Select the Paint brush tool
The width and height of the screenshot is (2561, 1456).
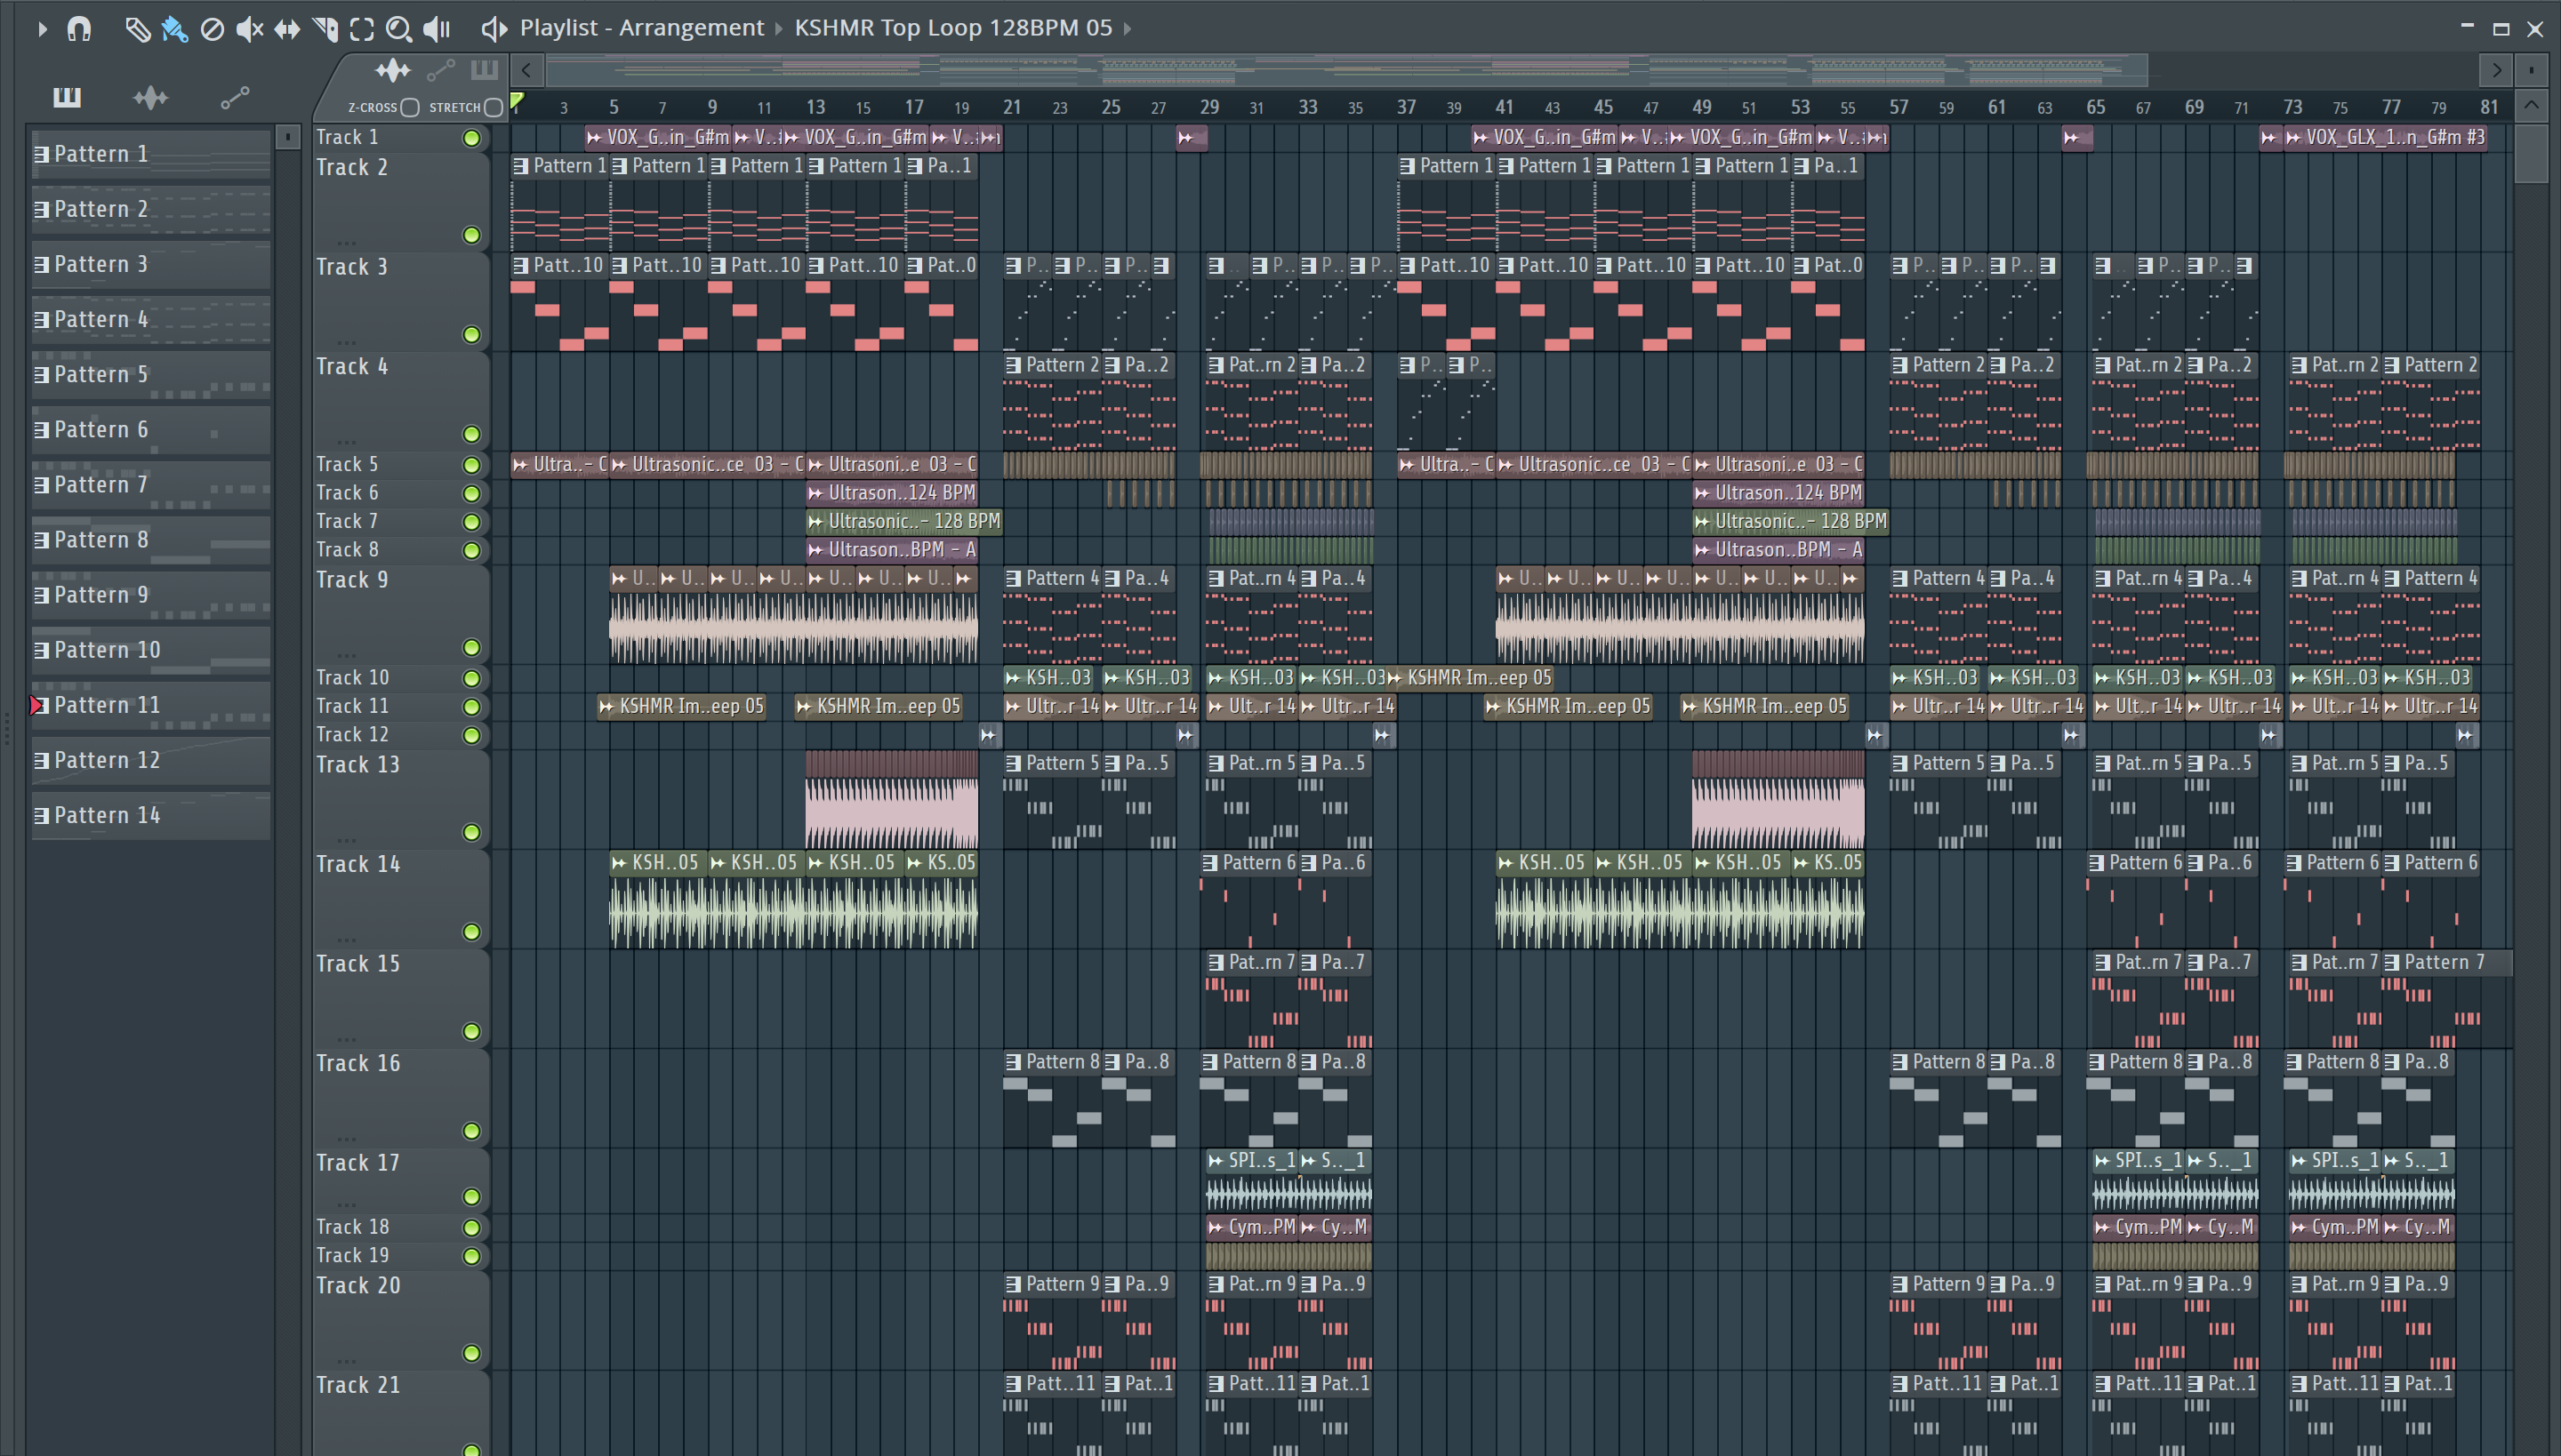pyautogui.click(x=174, y=29)
